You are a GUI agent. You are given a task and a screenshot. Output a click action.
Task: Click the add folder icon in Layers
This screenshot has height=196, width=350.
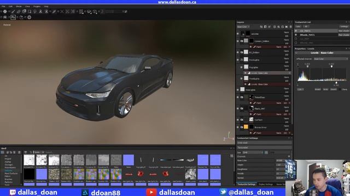pyautogui.click(x=287, y=27)
